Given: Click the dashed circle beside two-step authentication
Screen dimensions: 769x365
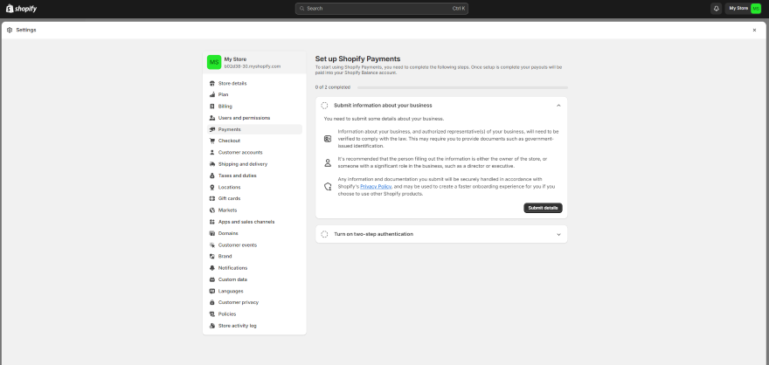Looking at the screenshot, I should coord(324,234).
